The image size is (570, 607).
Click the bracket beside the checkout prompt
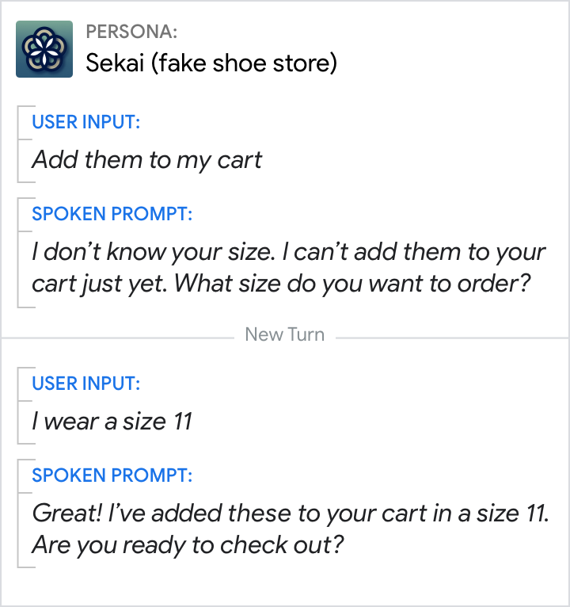[x=18, y=513]
